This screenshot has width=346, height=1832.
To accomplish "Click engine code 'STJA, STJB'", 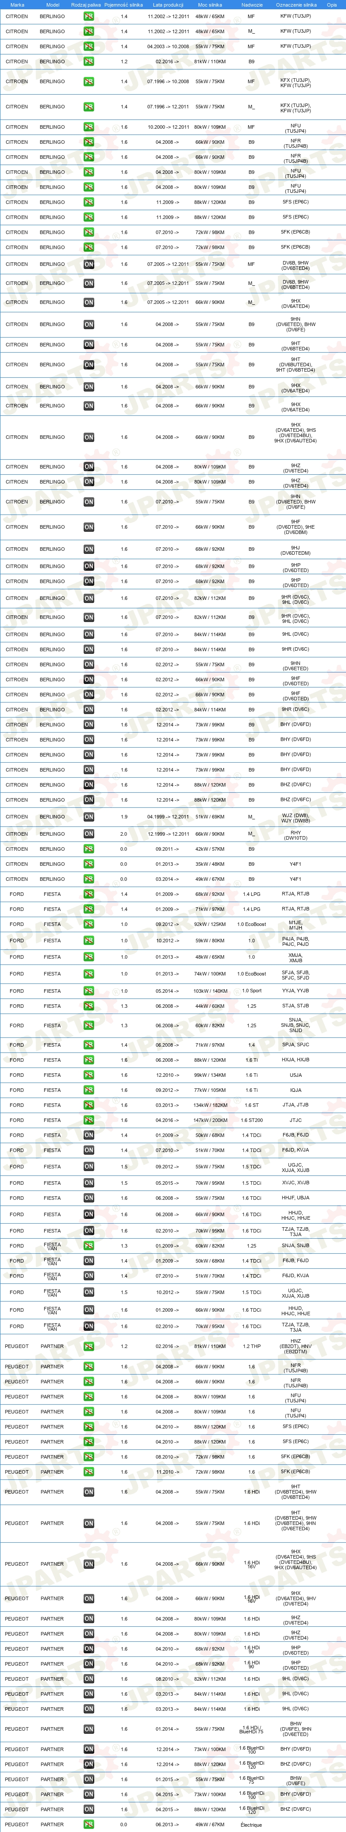I will [x=296, y=1006].
